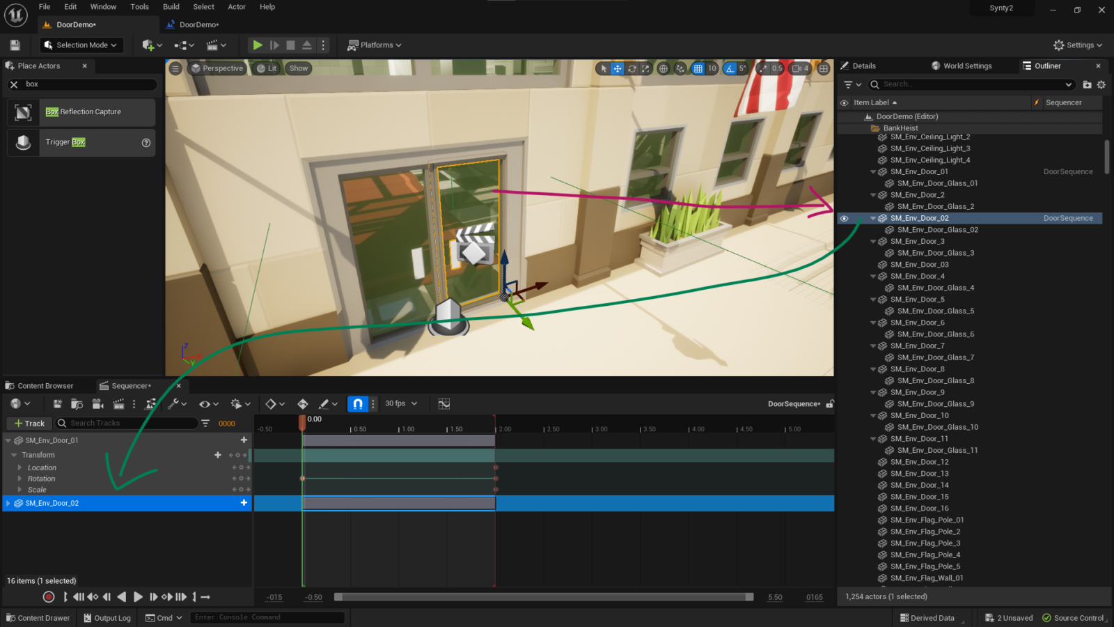Click the world globe icon in viewport toolbar
This screenshot has height=627, width=1114.
[x=664, y=69]
